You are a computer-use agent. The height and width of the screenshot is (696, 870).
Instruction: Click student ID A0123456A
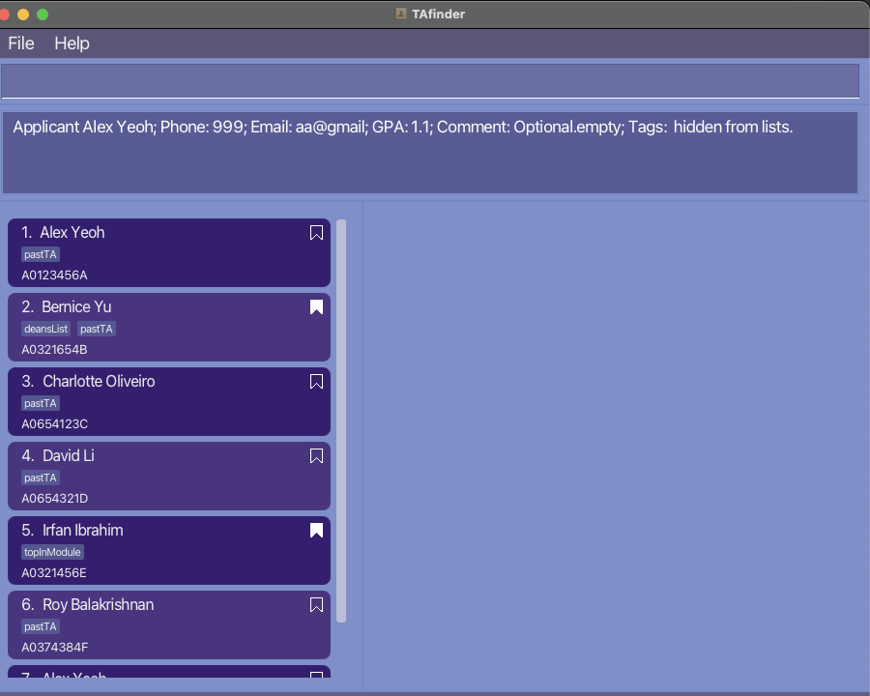54,275
